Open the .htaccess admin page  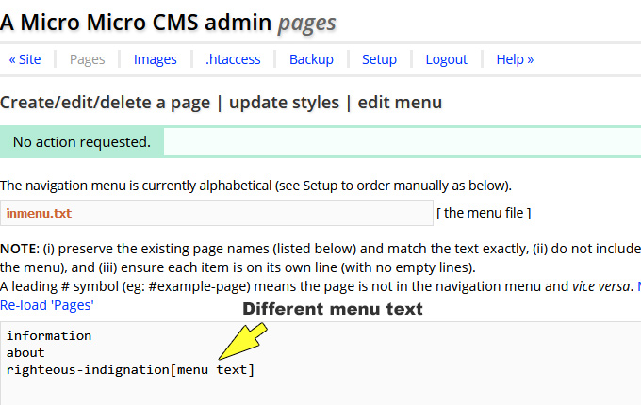[233, 59]
